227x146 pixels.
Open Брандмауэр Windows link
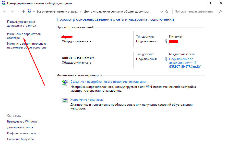[22, 121]
